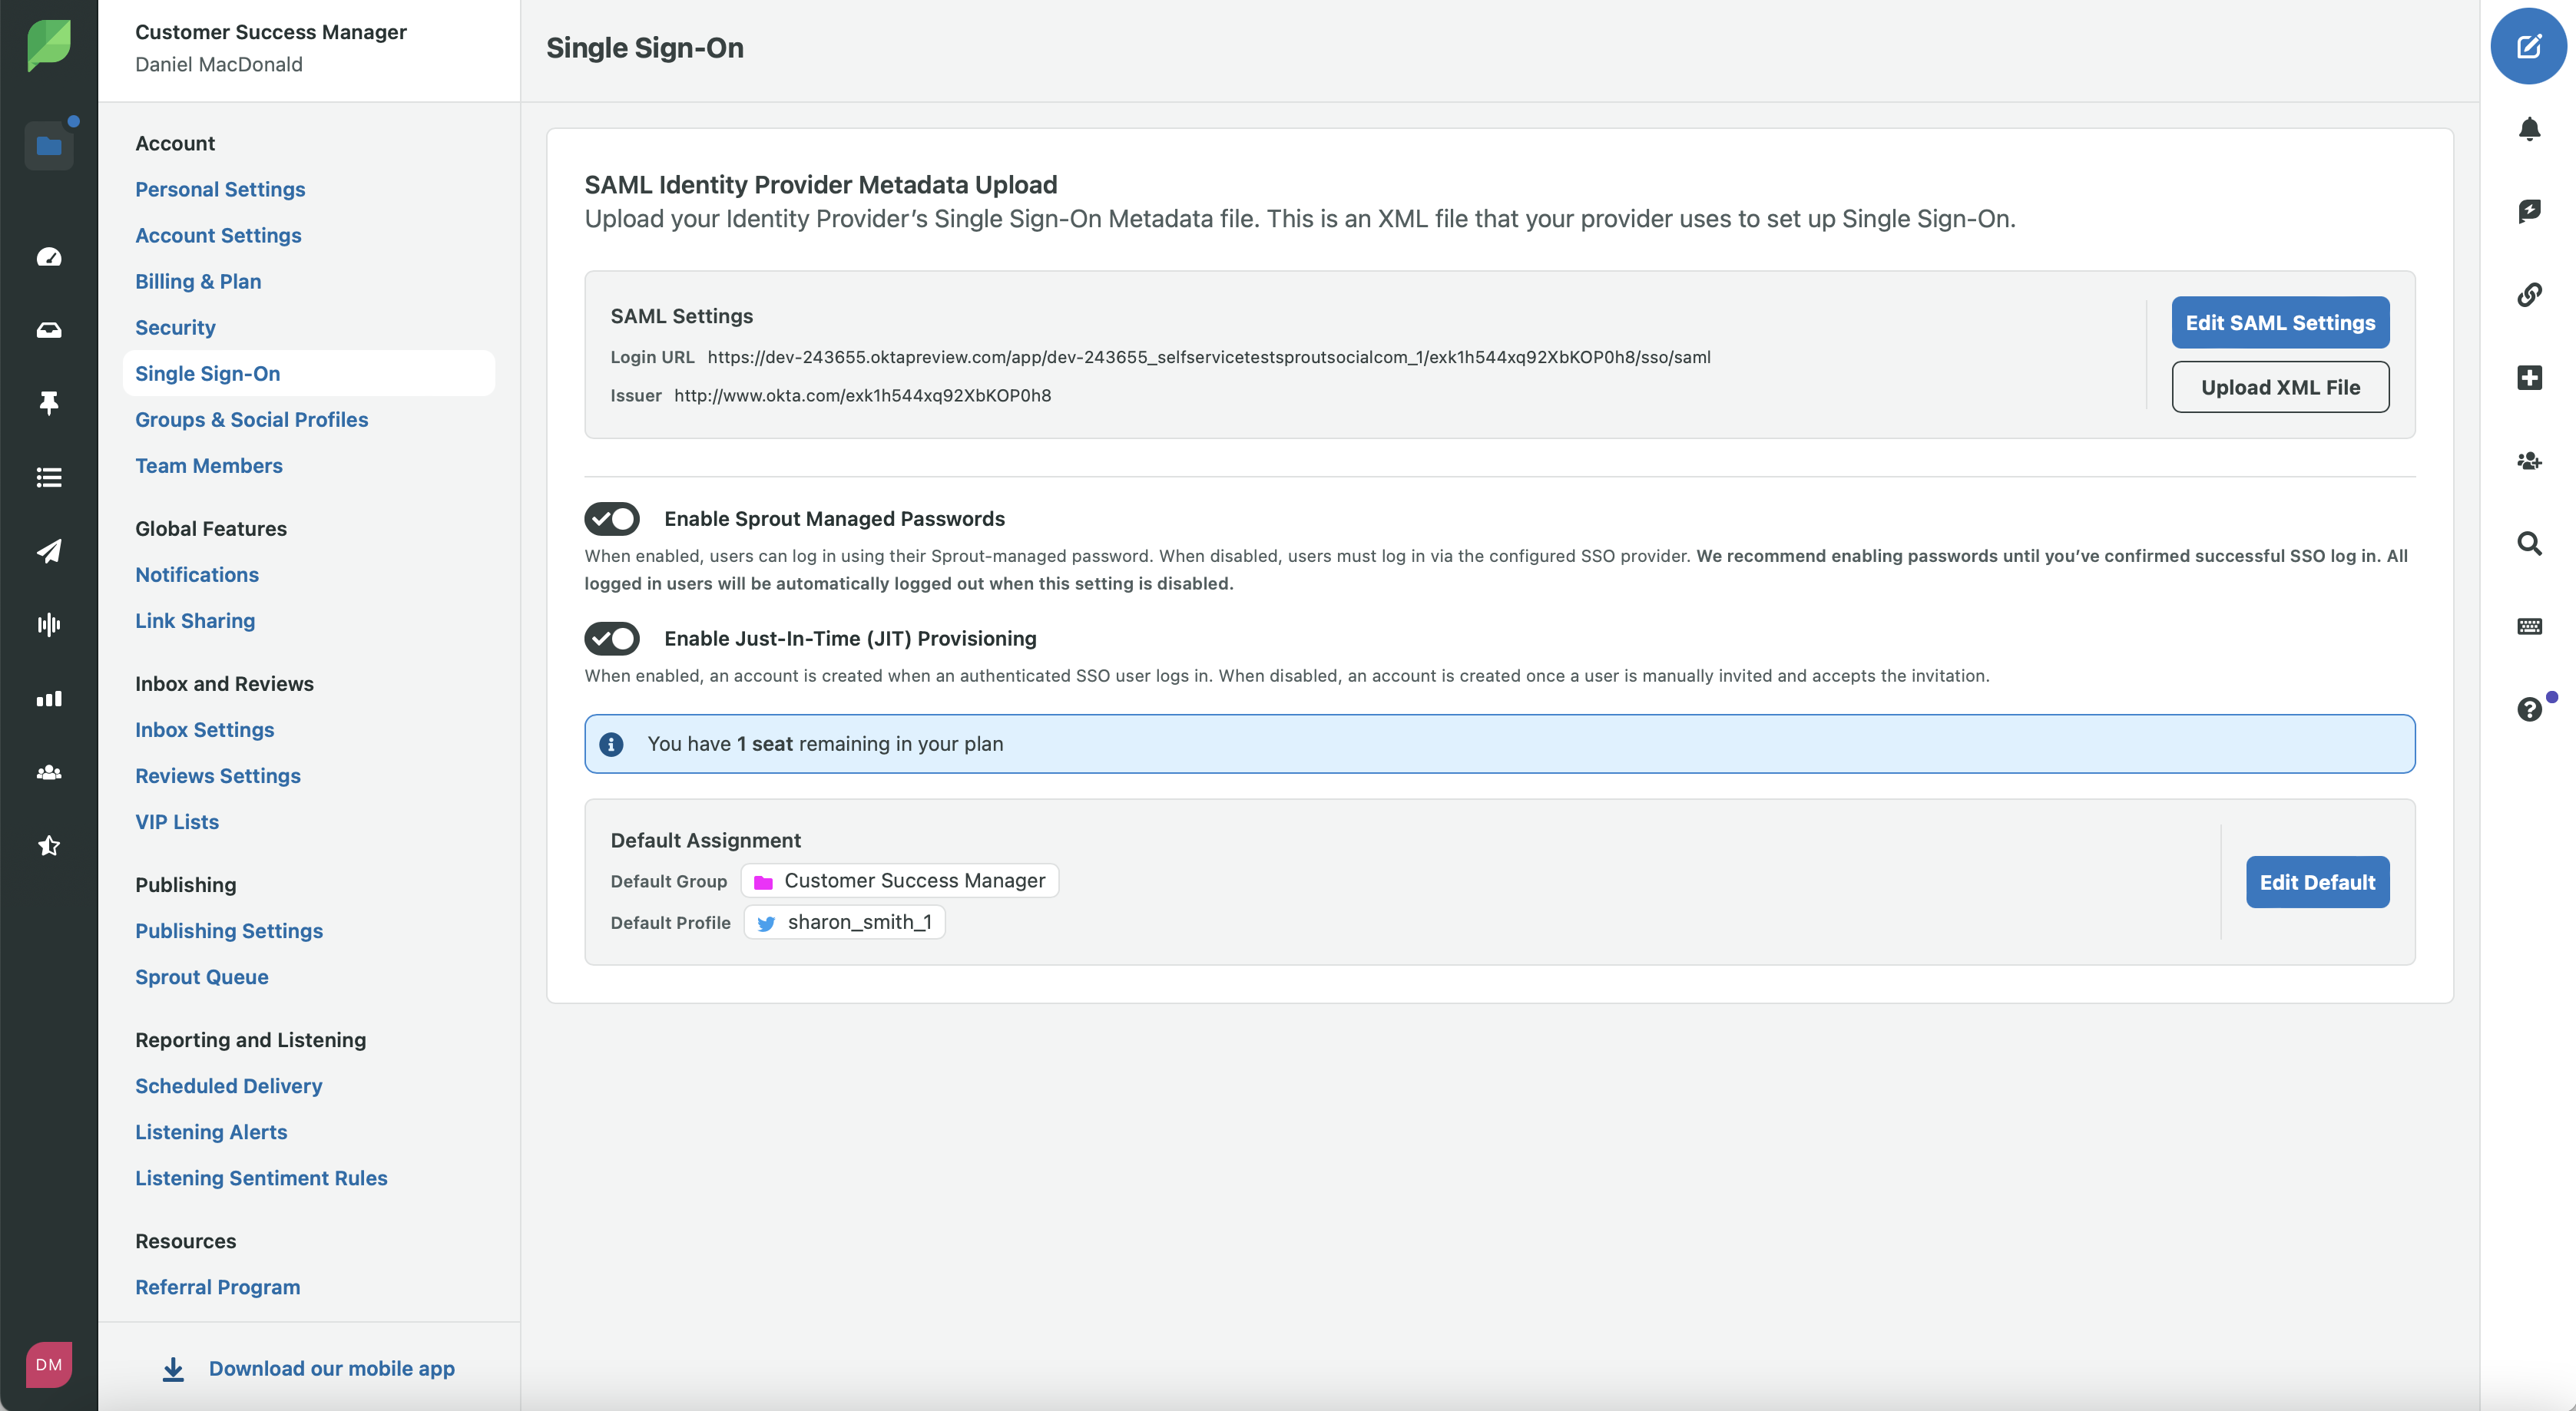Open the Reports bar chart icon
This screenshot has height=1411, width=2576.
click(48, 699)
